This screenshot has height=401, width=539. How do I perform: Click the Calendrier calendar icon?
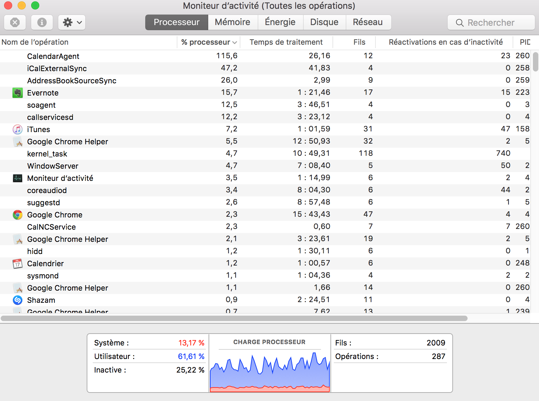point(18,263)
